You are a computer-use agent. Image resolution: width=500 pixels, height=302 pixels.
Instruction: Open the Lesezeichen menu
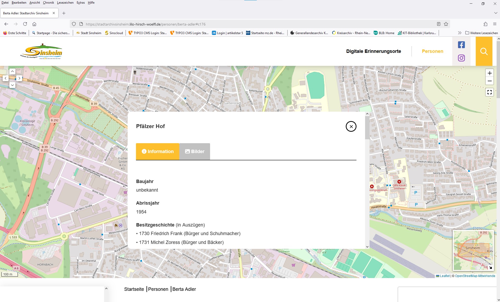[x=65, y=3]
